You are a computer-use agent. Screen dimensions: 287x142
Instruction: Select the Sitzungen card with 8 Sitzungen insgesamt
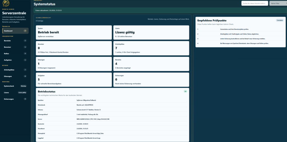pos(74,64)
